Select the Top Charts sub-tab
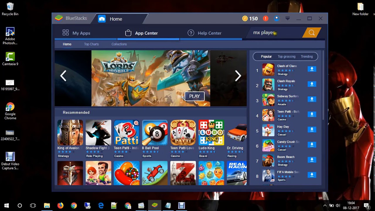The width and height of the screenshot is (375, 211). [91, 44]
